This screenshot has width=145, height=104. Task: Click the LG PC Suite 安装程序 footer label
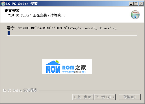click(20, 90)
